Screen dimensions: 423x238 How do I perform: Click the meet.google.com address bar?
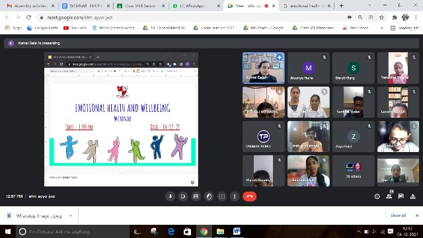point(79,17)
